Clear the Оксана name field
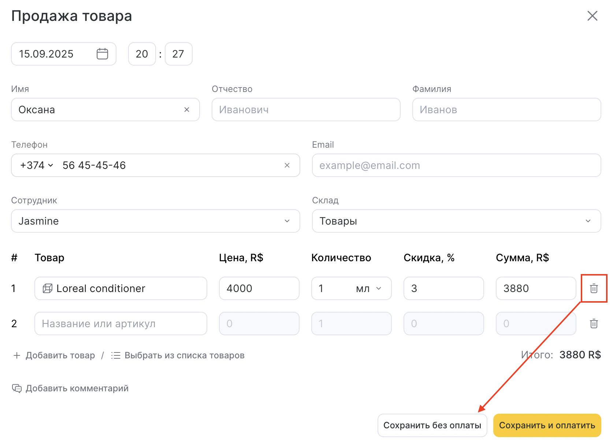 click(x=187, y=110)
